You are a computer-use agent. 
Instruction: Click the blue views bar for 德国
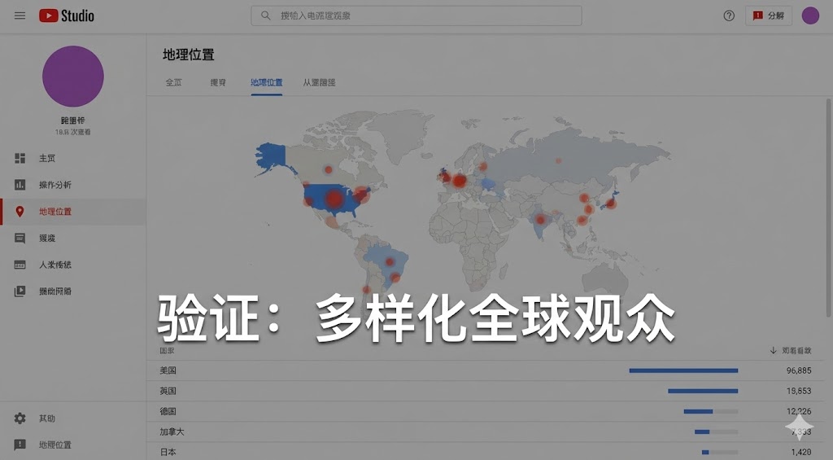point(698,411)
